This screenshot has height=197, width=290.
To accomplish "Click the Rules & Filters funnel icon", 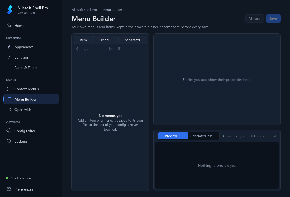I will pos(9,67).
